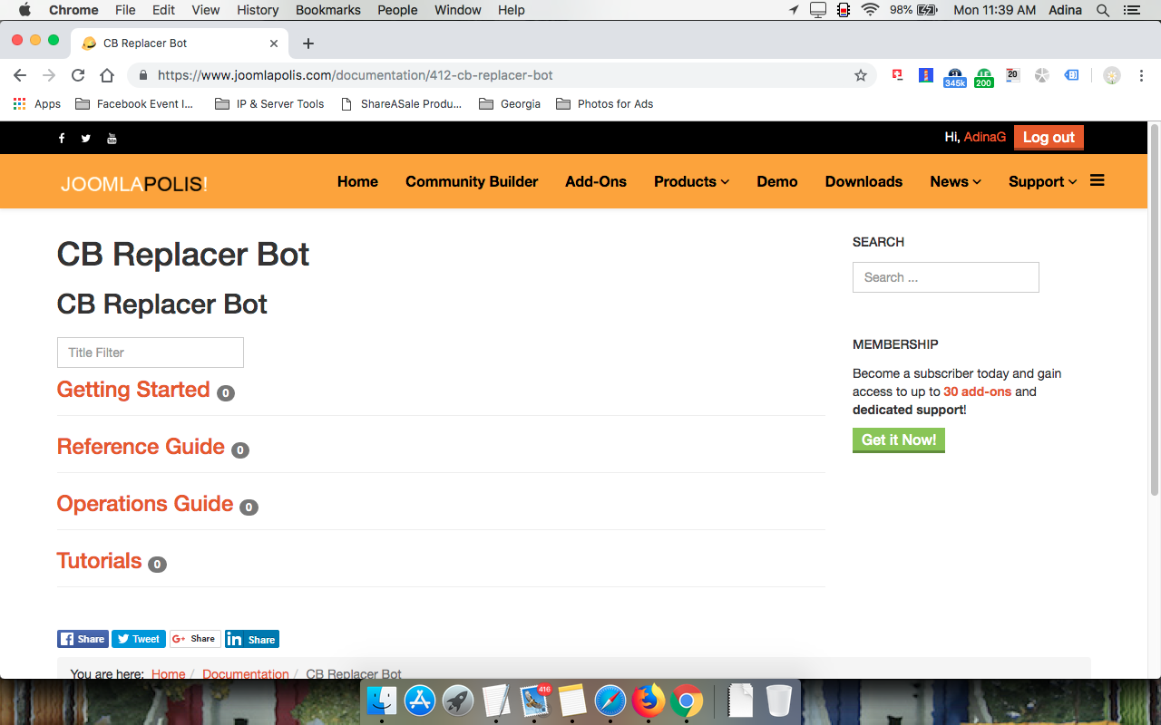Open the YouTube icon in the black top bar
The image size is (1161, 725).
[112, 139]
